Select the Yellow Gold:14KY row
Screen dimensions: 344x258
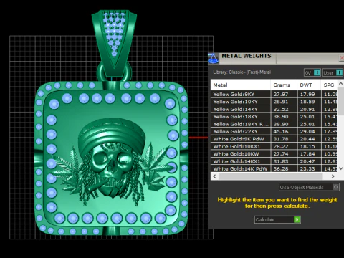click(274, 109)
